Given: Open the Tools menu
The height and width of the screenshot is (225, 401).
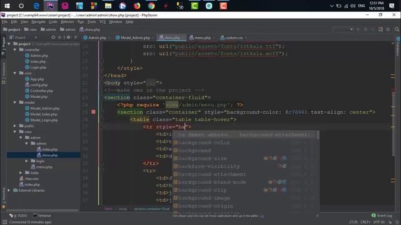Looking at the screenshot, I should (91, 22).
